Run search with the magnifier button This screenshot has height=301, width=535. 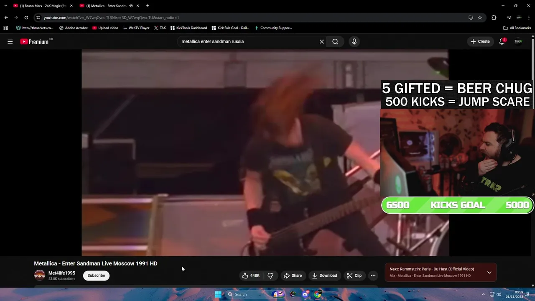pyautogui.click(x=335, y=41)
